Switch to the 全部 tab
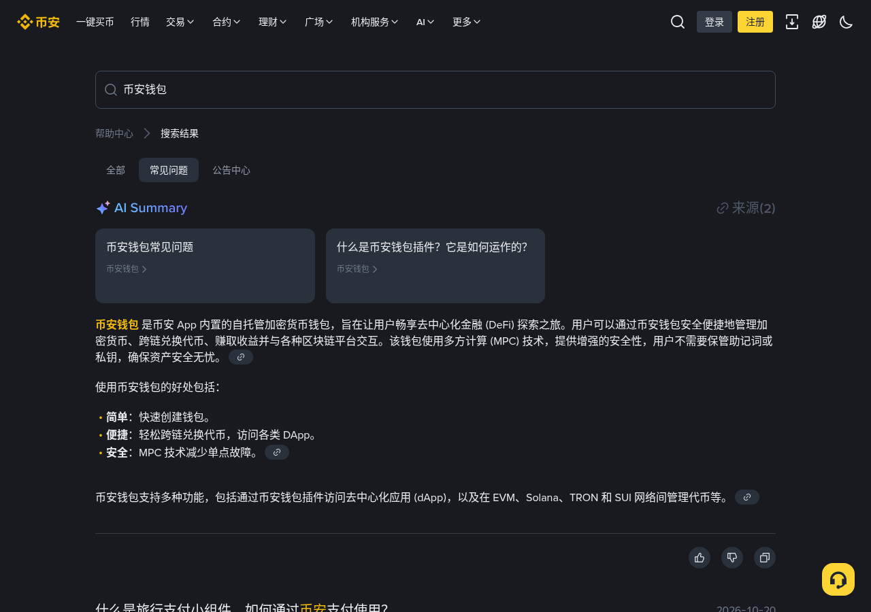 [116, 170]
